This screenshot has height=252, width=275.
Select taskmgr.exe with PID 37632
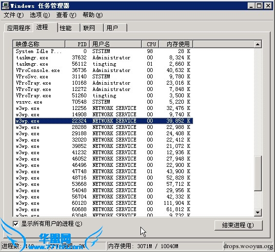(104, 57)
